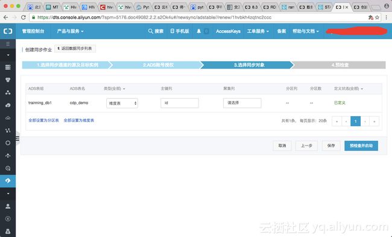The width and height of the screenshot is (392, 237).
Task: Open the 类型(全部) column filter dropdown
Action: click(x=114, y=88)
